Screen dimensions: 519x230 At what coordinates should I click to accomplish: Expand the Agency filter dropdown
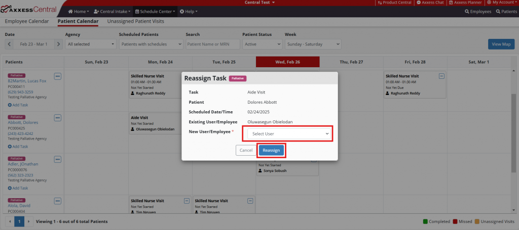[x=89, y=44]
